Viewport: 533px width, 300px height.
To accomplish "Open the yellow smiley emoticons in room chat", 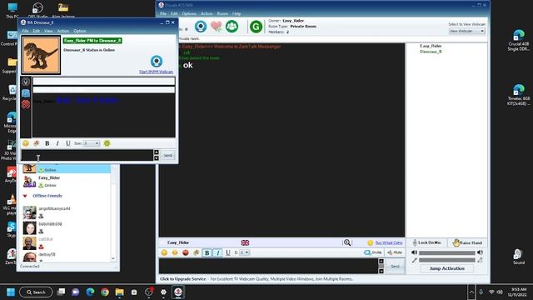I will coord(164,252).
